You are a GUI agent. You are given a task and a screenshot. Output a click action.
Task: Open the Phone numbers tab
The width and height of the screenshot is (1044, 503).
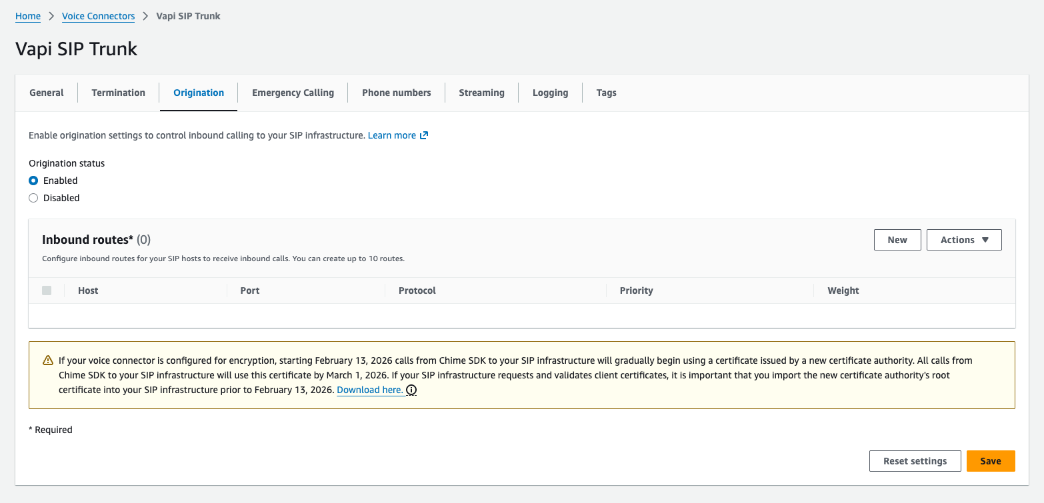coord(396,93)
